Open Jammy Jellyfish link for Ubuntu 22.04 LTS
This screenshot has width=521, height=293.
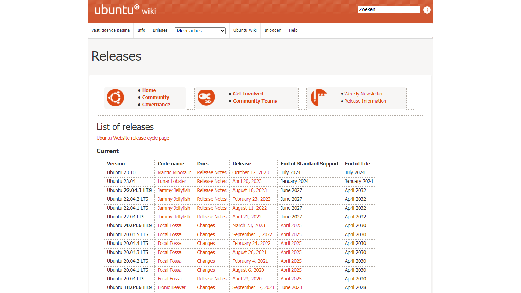coord(174,217)
